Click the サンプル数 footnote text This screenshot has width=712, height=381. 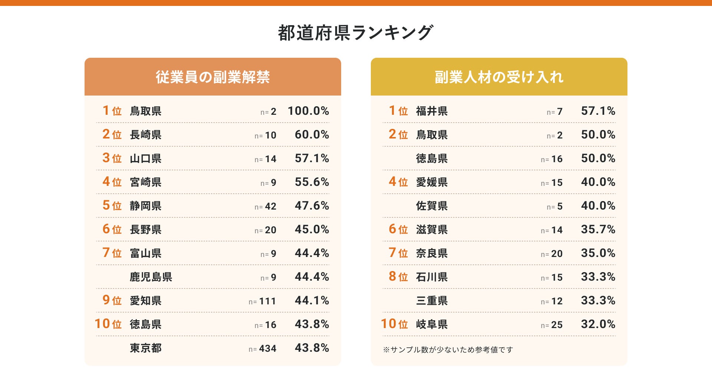point(448,350)
